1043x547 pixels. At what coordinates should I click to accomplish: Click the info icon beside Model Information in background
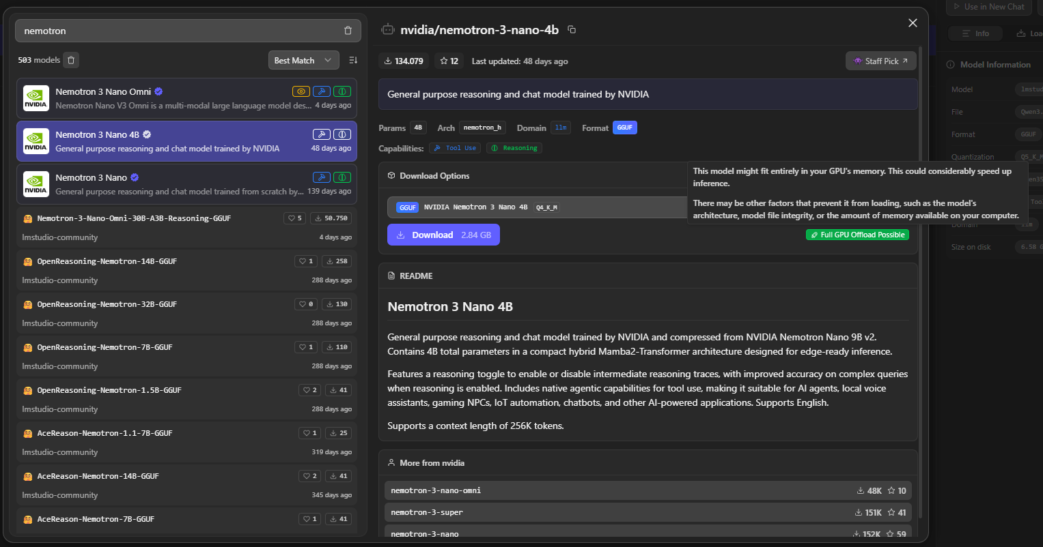[x=950, y=65]
